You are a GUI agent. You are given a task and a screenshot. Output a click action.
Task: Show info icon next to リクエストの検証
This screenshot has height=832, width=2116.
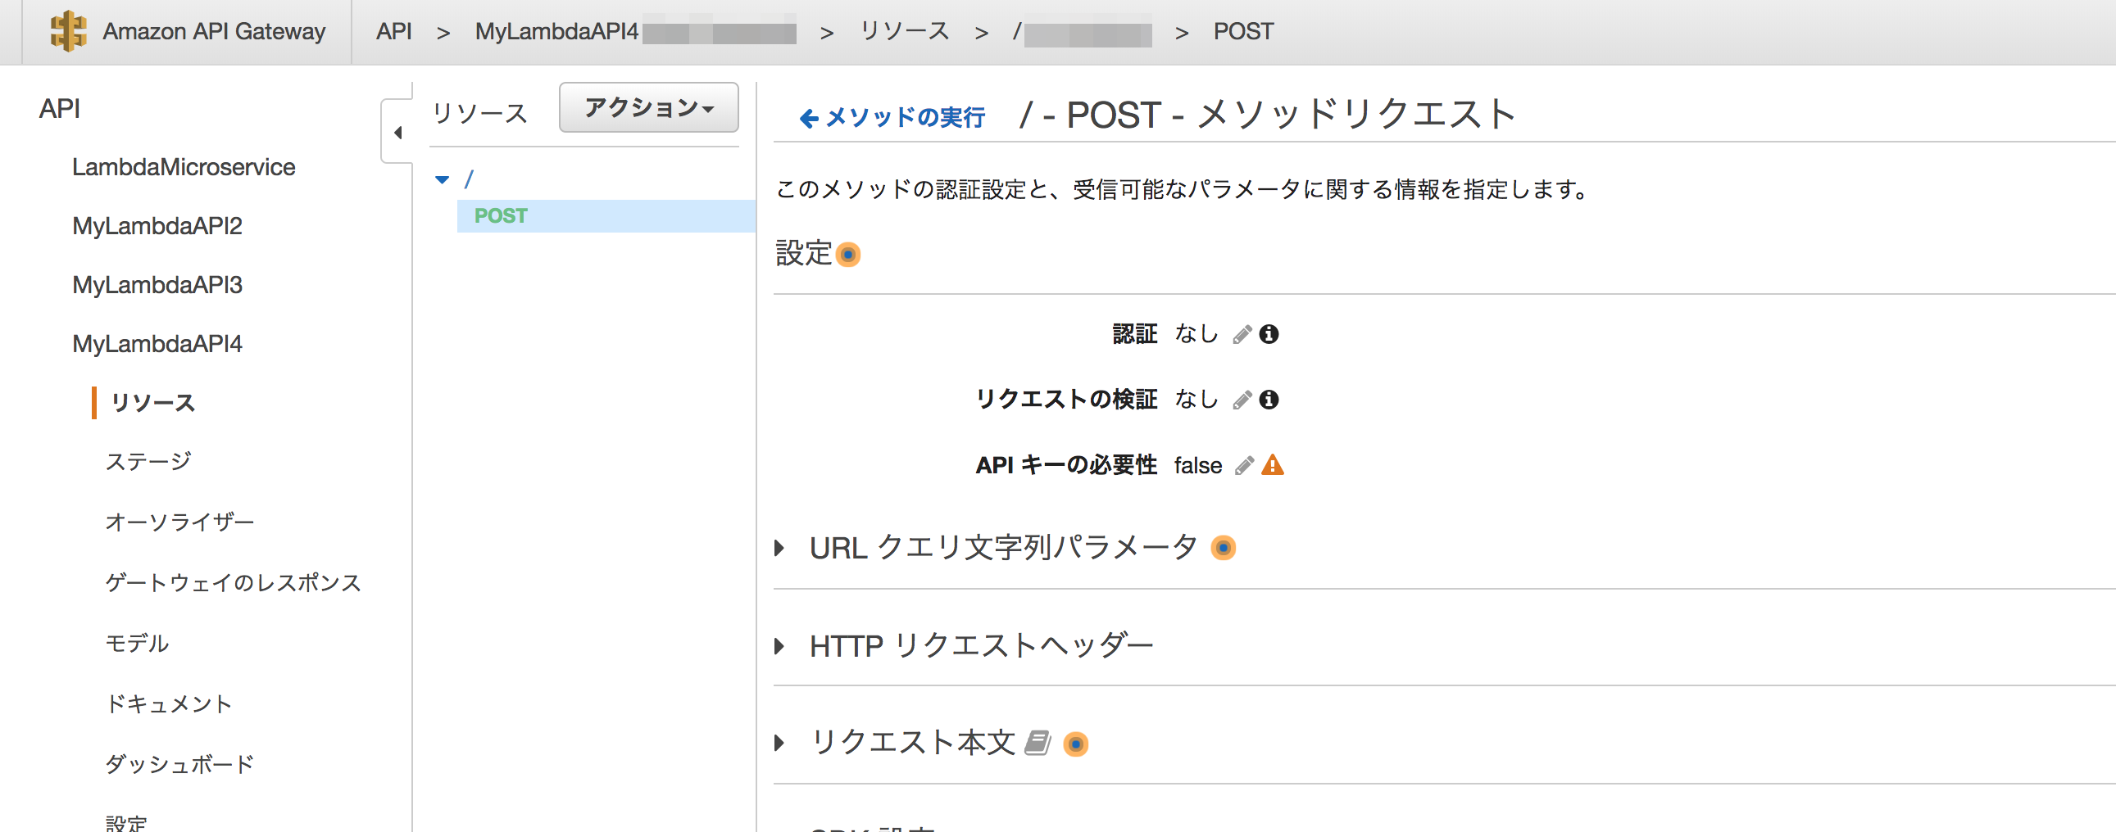(x=1269, y=400)
